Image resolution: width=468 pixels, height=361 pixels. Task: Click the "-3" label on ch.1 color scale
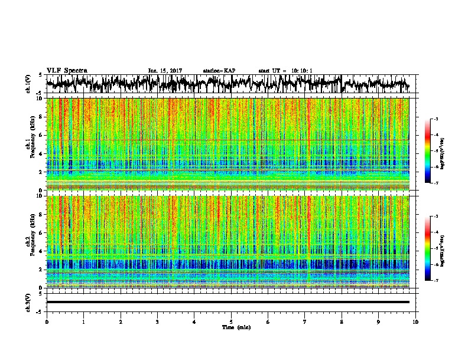[x=436, y=119]
